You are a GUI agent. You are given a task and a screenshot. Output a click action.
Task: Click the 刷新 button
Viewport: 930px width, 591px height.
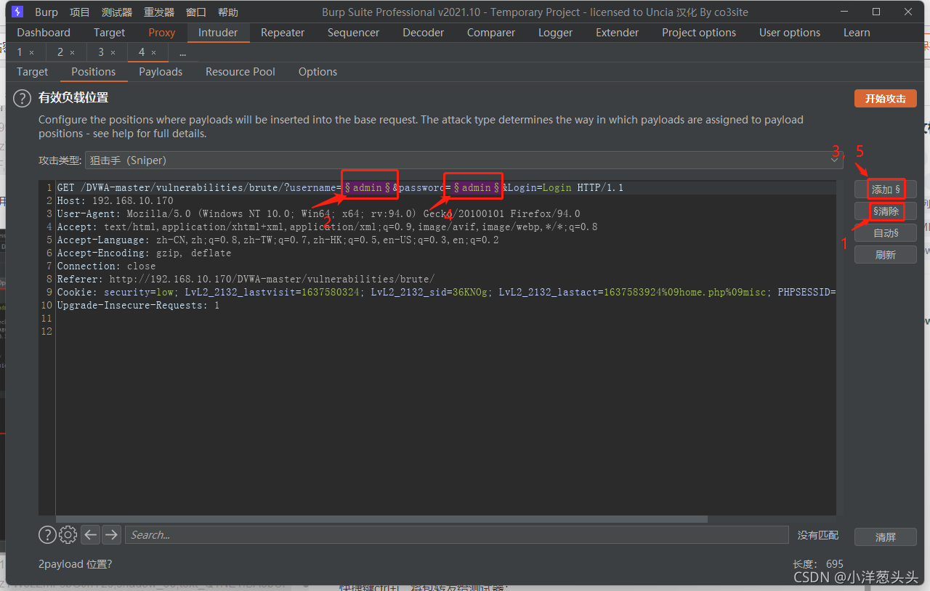coord(886,255)
